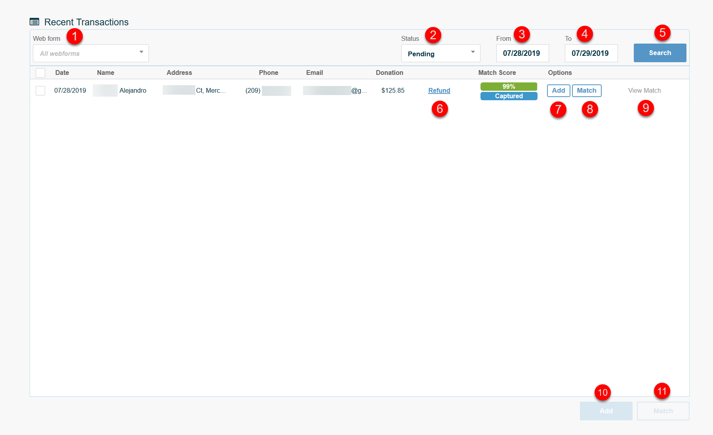
Task: Expand the Status selector arrow
Action: pyautogui.click(x=472, y=52)
